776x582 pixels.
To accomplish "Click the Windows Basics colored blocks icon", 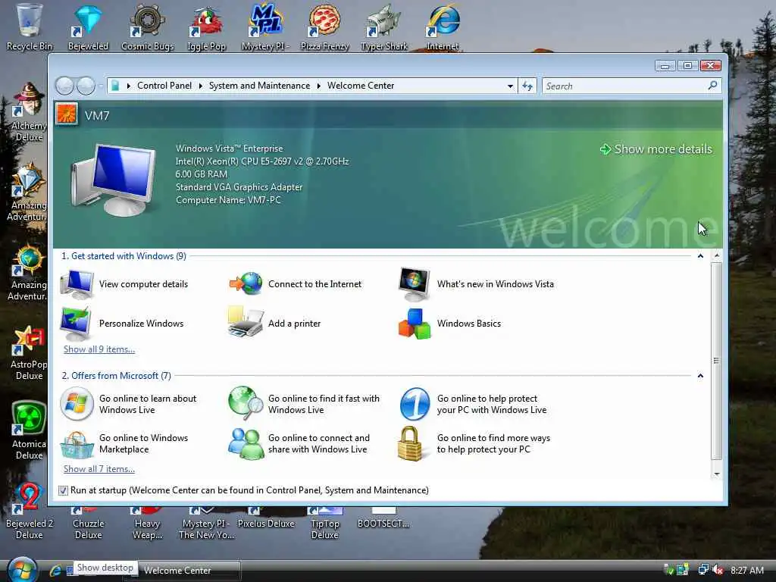I will [415, 324].
